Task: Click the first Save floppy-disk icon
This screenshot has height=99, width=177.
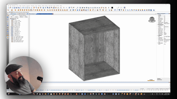Action: pos(14,8)
